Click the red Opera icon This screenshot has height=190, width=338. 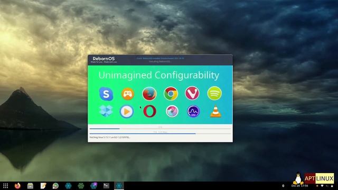150,111
